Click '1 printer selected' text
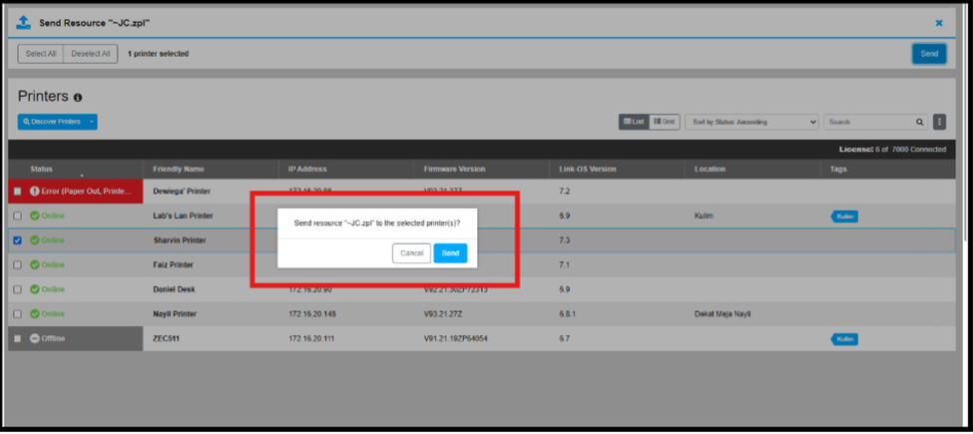 pyautogui.click(x=159, y=54)
